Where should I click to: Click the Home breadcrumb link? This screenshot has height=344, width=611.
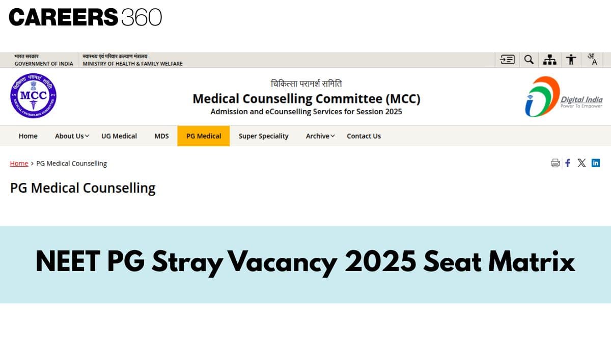pyautogui.click(x=19, y=164)
